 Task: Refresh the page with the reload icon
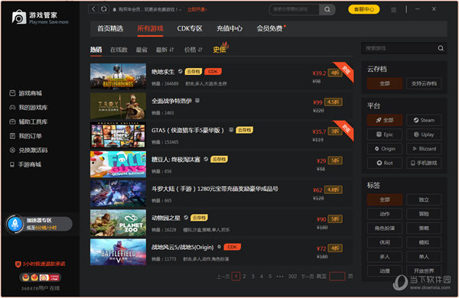(103, 9)
